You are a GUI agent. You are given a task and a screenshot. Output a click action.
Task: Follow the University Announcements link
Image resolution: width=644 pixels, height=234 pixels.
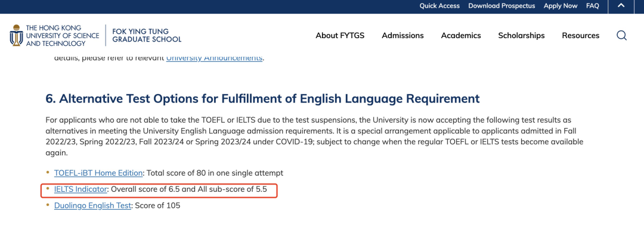(x=214, y=58)
